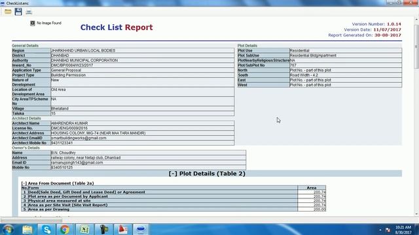Collapse the Area From Document (Table 2a) section
The height and width of the screenshot is (235, 419).
(24, 183)
